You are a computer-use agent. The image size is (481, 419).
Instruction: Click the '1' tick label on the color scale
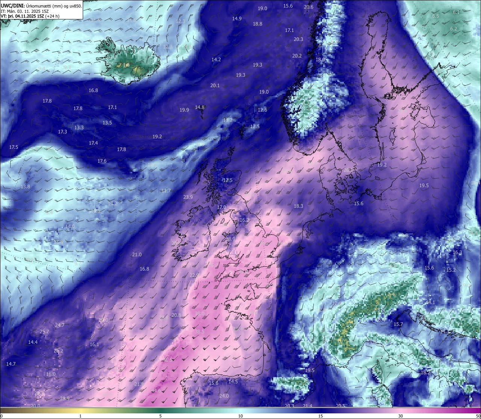pyautogui.click(x=80, y=416)
